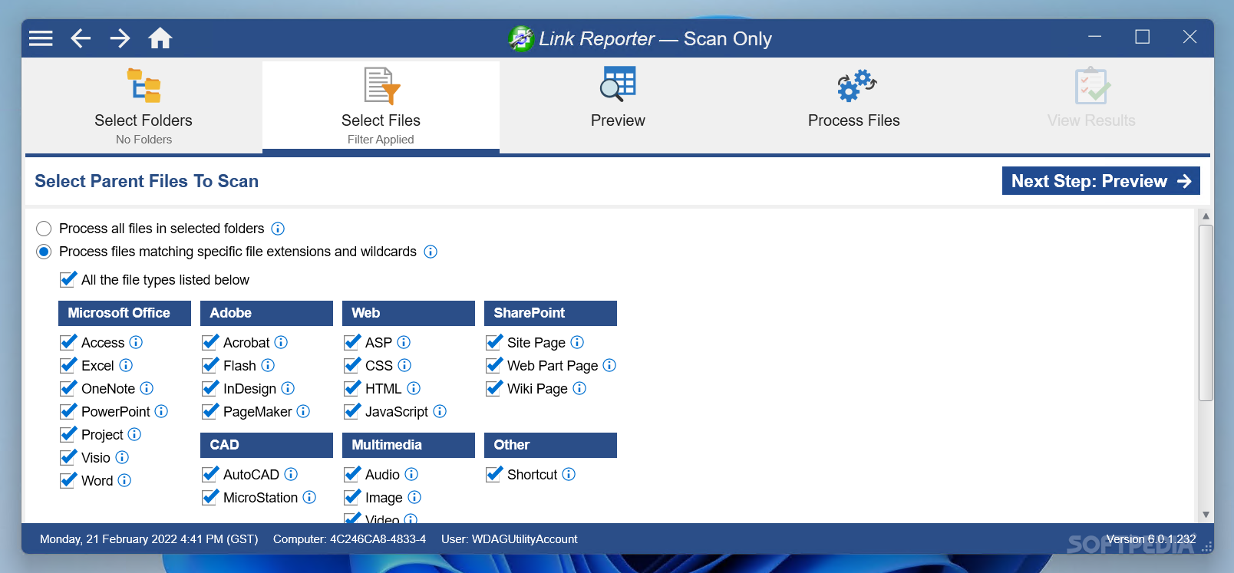Click info icon next to Project
The width and height of the screenshot is (1234, 573).
click(134, 434)
